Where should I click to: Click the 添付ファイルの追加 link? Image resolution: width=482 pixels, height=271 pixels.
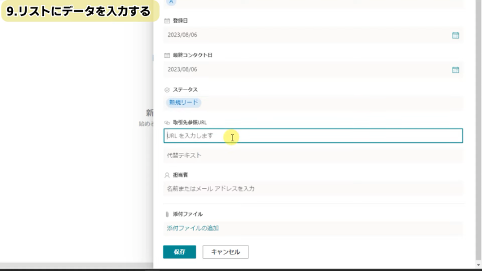[x=193, y=228]
